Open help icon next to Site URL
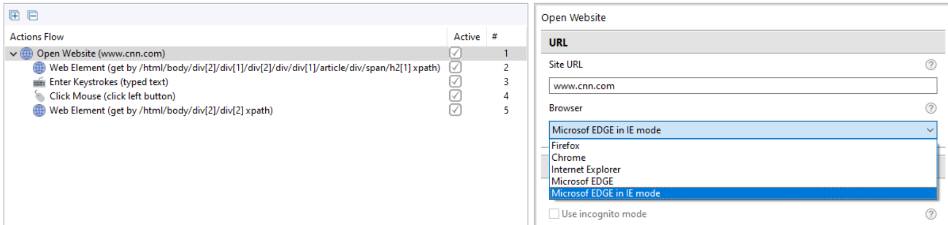The width and height of the screenshot is (948, 225). (931, 64)
